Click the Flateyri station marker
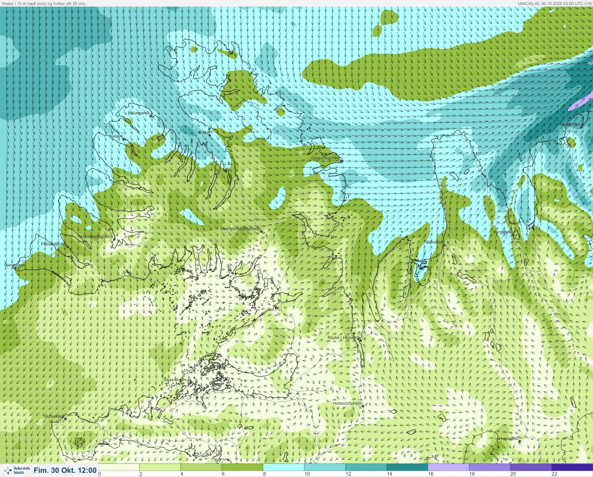Viewport: 593px width, 477px height. (x=125, y=138)
